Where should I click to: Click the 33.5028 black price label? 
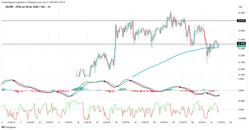241,43
